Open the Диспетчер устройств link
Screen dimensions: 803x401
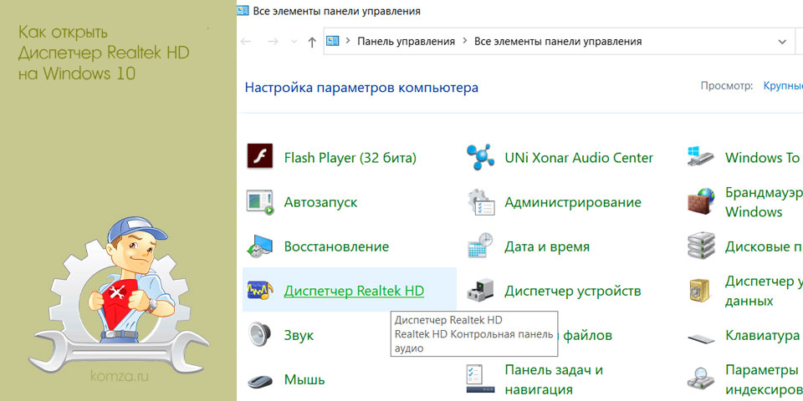point(572,292)
